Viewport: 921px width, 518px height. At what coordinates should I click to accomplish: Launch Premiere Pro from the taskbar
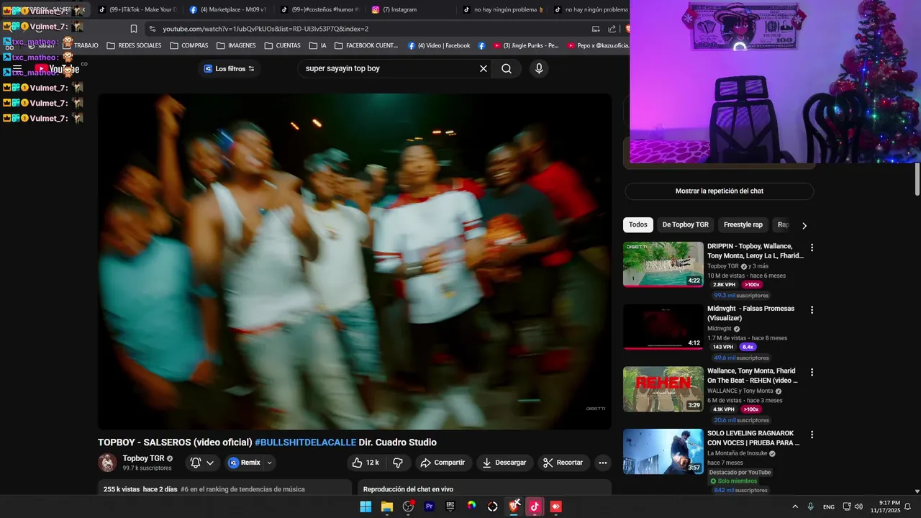[430, 506]
